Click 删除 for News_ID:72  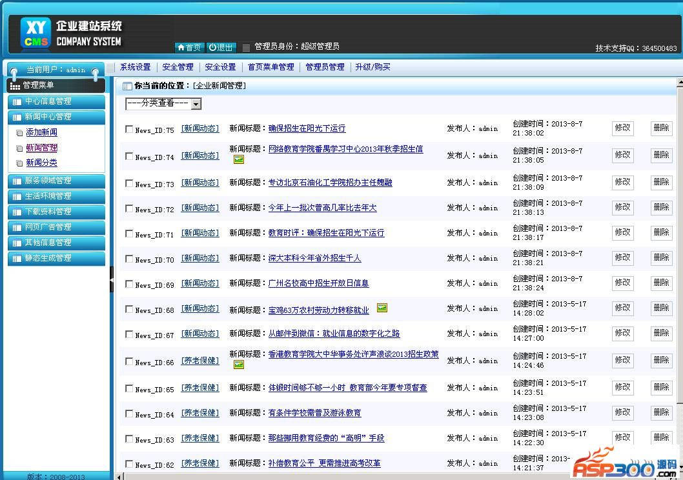(x=661, y=207)
